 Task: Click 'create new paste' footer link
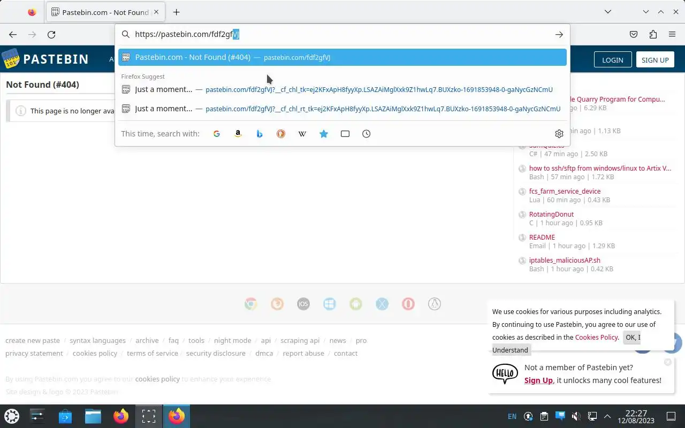33,340
